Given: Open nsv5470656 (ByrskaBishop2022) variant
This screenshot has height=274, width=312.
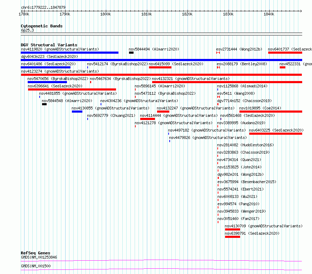Looking at the screenshot, I should coord(58,79).
